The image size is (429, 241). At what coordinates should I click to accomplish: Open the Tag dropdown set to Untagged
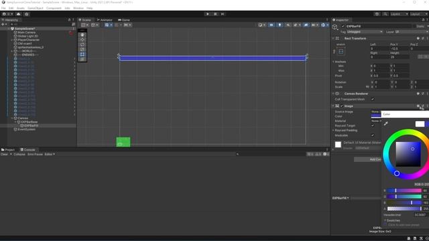(x=365, y=32)
